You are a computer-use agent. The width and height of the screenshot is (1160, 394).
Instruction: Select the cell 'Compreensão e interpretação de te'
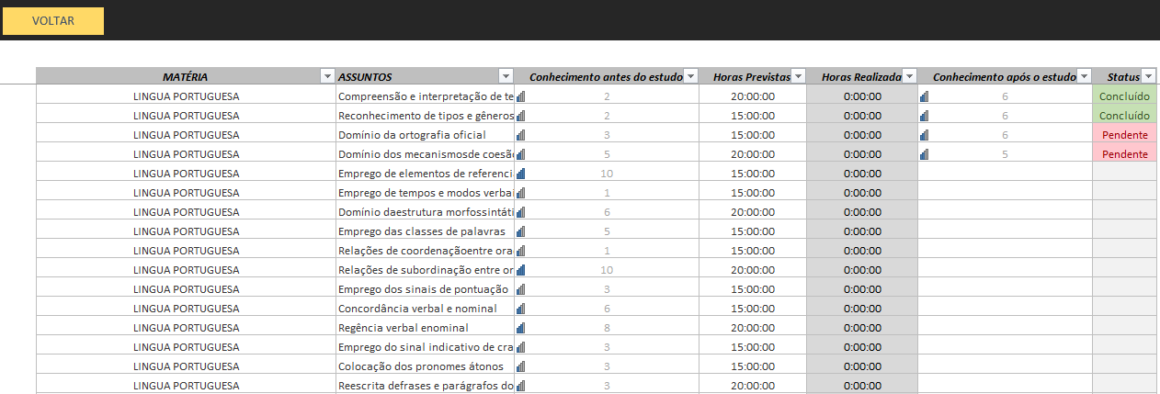[425, 96]
